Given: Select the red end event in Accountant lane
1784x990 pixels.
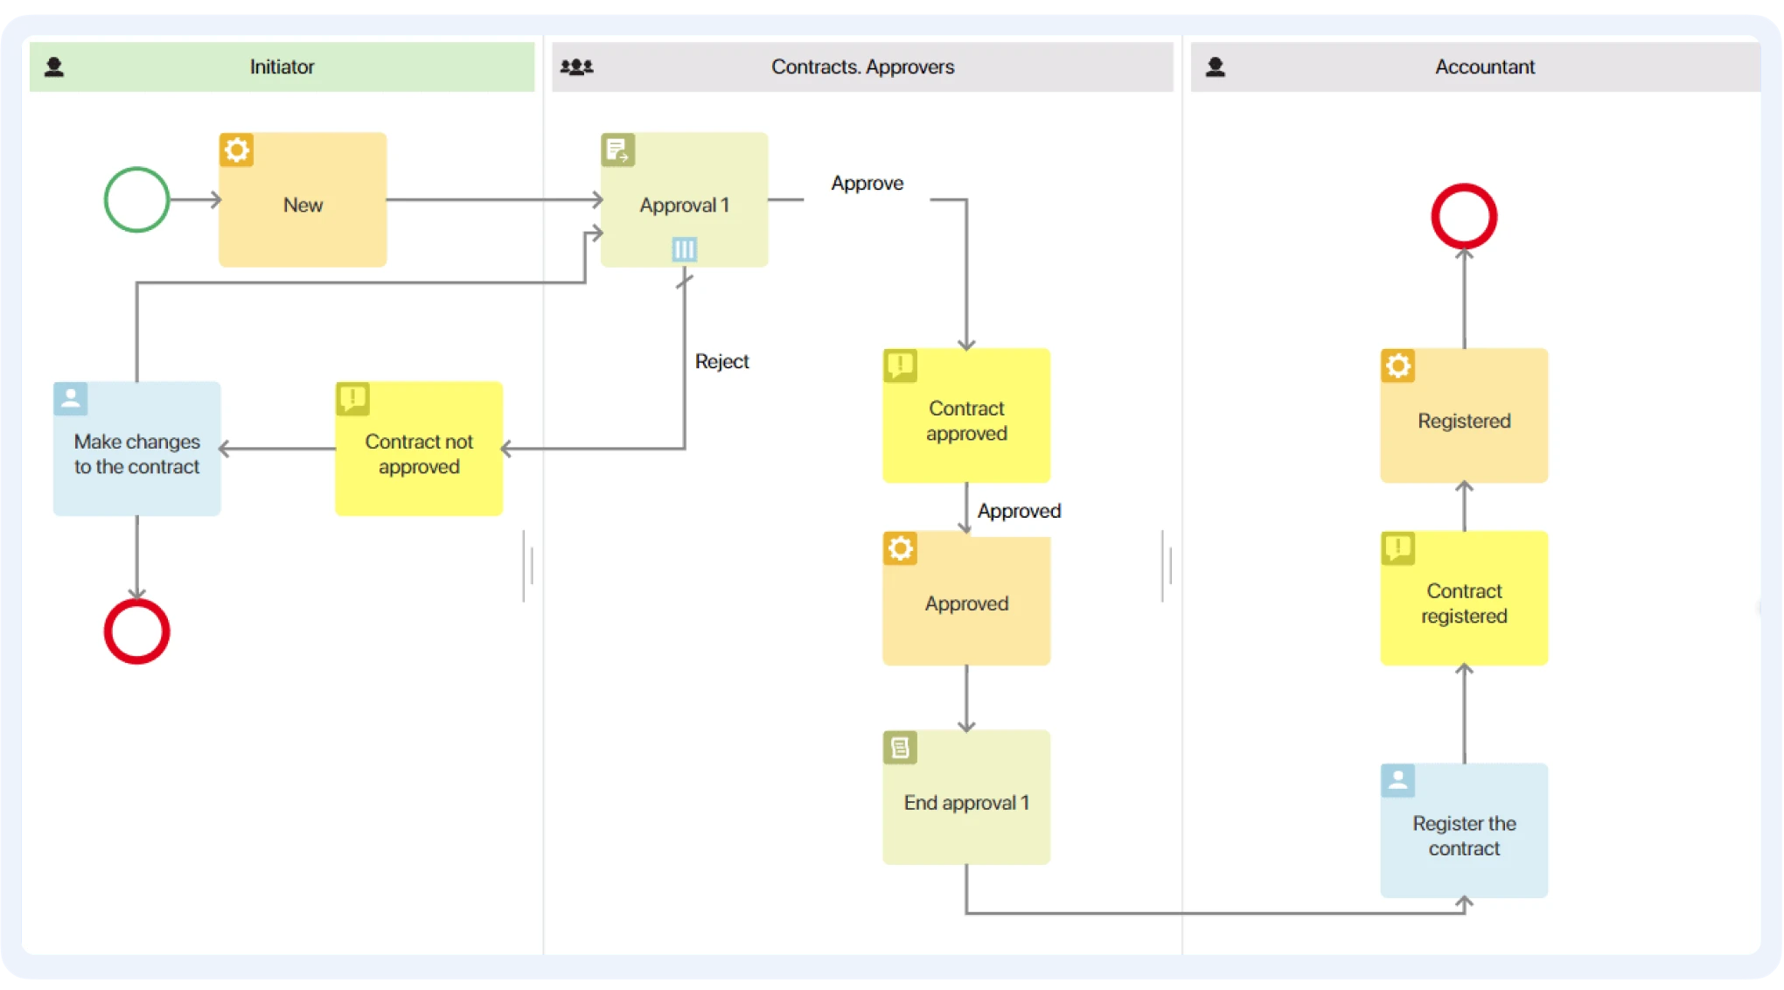Looking at the screenshot, I should [1464, 216].
